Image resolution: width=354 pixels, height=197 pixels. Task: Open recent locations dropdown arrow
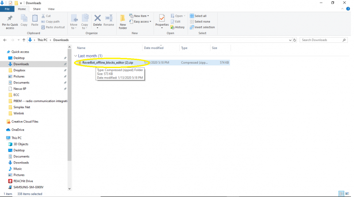[19, 40]
